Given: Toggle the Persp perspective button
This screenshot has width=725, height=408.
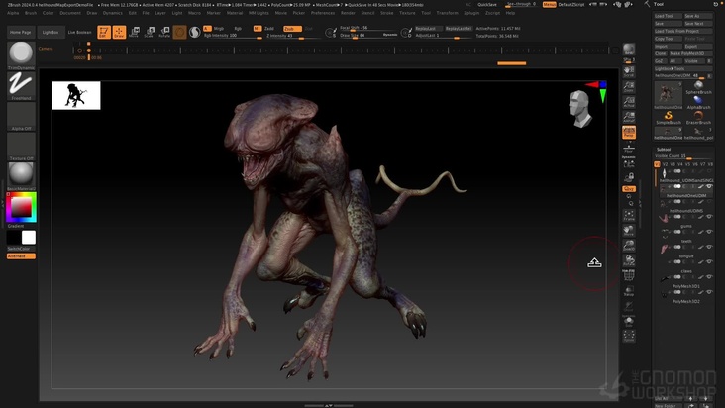Looking at the screenshot, I should pyautogui.click(x=629, y=133).
